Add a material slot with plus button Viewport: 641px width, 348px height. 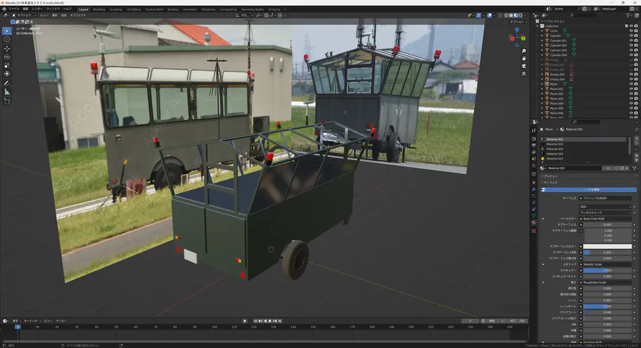(x=636, y=139)
